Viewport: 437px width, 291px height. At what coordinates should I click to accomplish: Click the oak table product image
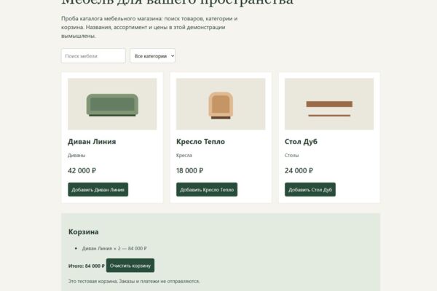pos(329,104)
